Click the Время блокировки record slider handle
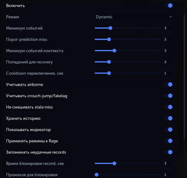The image size is (187, 178). [115, 163]
